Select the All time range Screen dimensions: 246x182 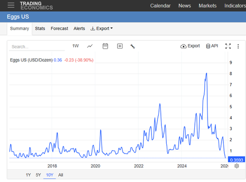[x=61, y=175]
